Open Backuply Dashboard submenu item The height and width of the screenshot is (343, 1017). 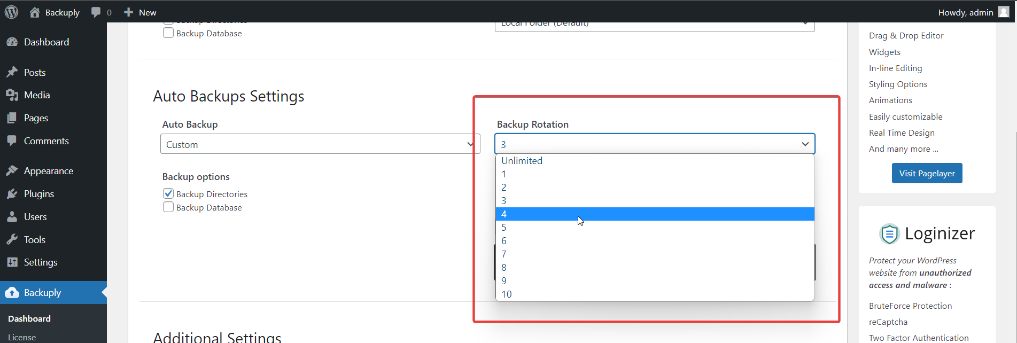(x=29, y=318)
